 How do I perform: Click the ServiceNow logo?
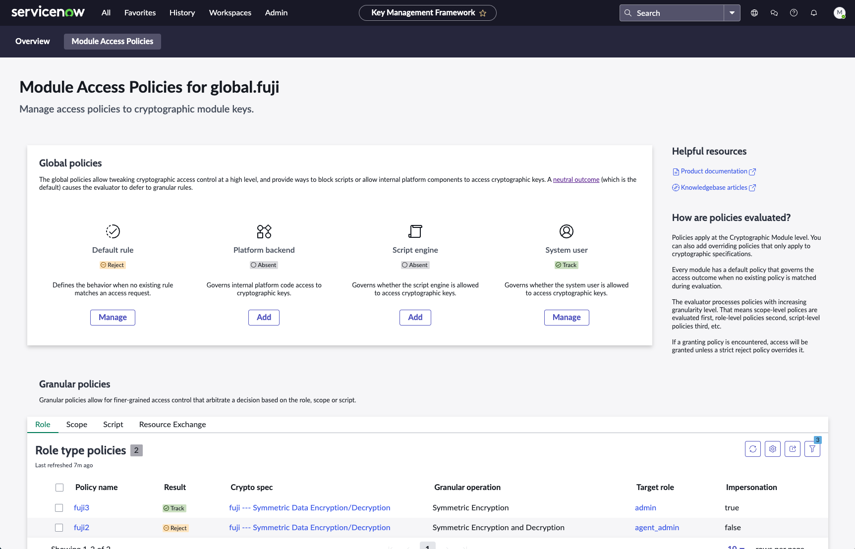click(48, 12)
